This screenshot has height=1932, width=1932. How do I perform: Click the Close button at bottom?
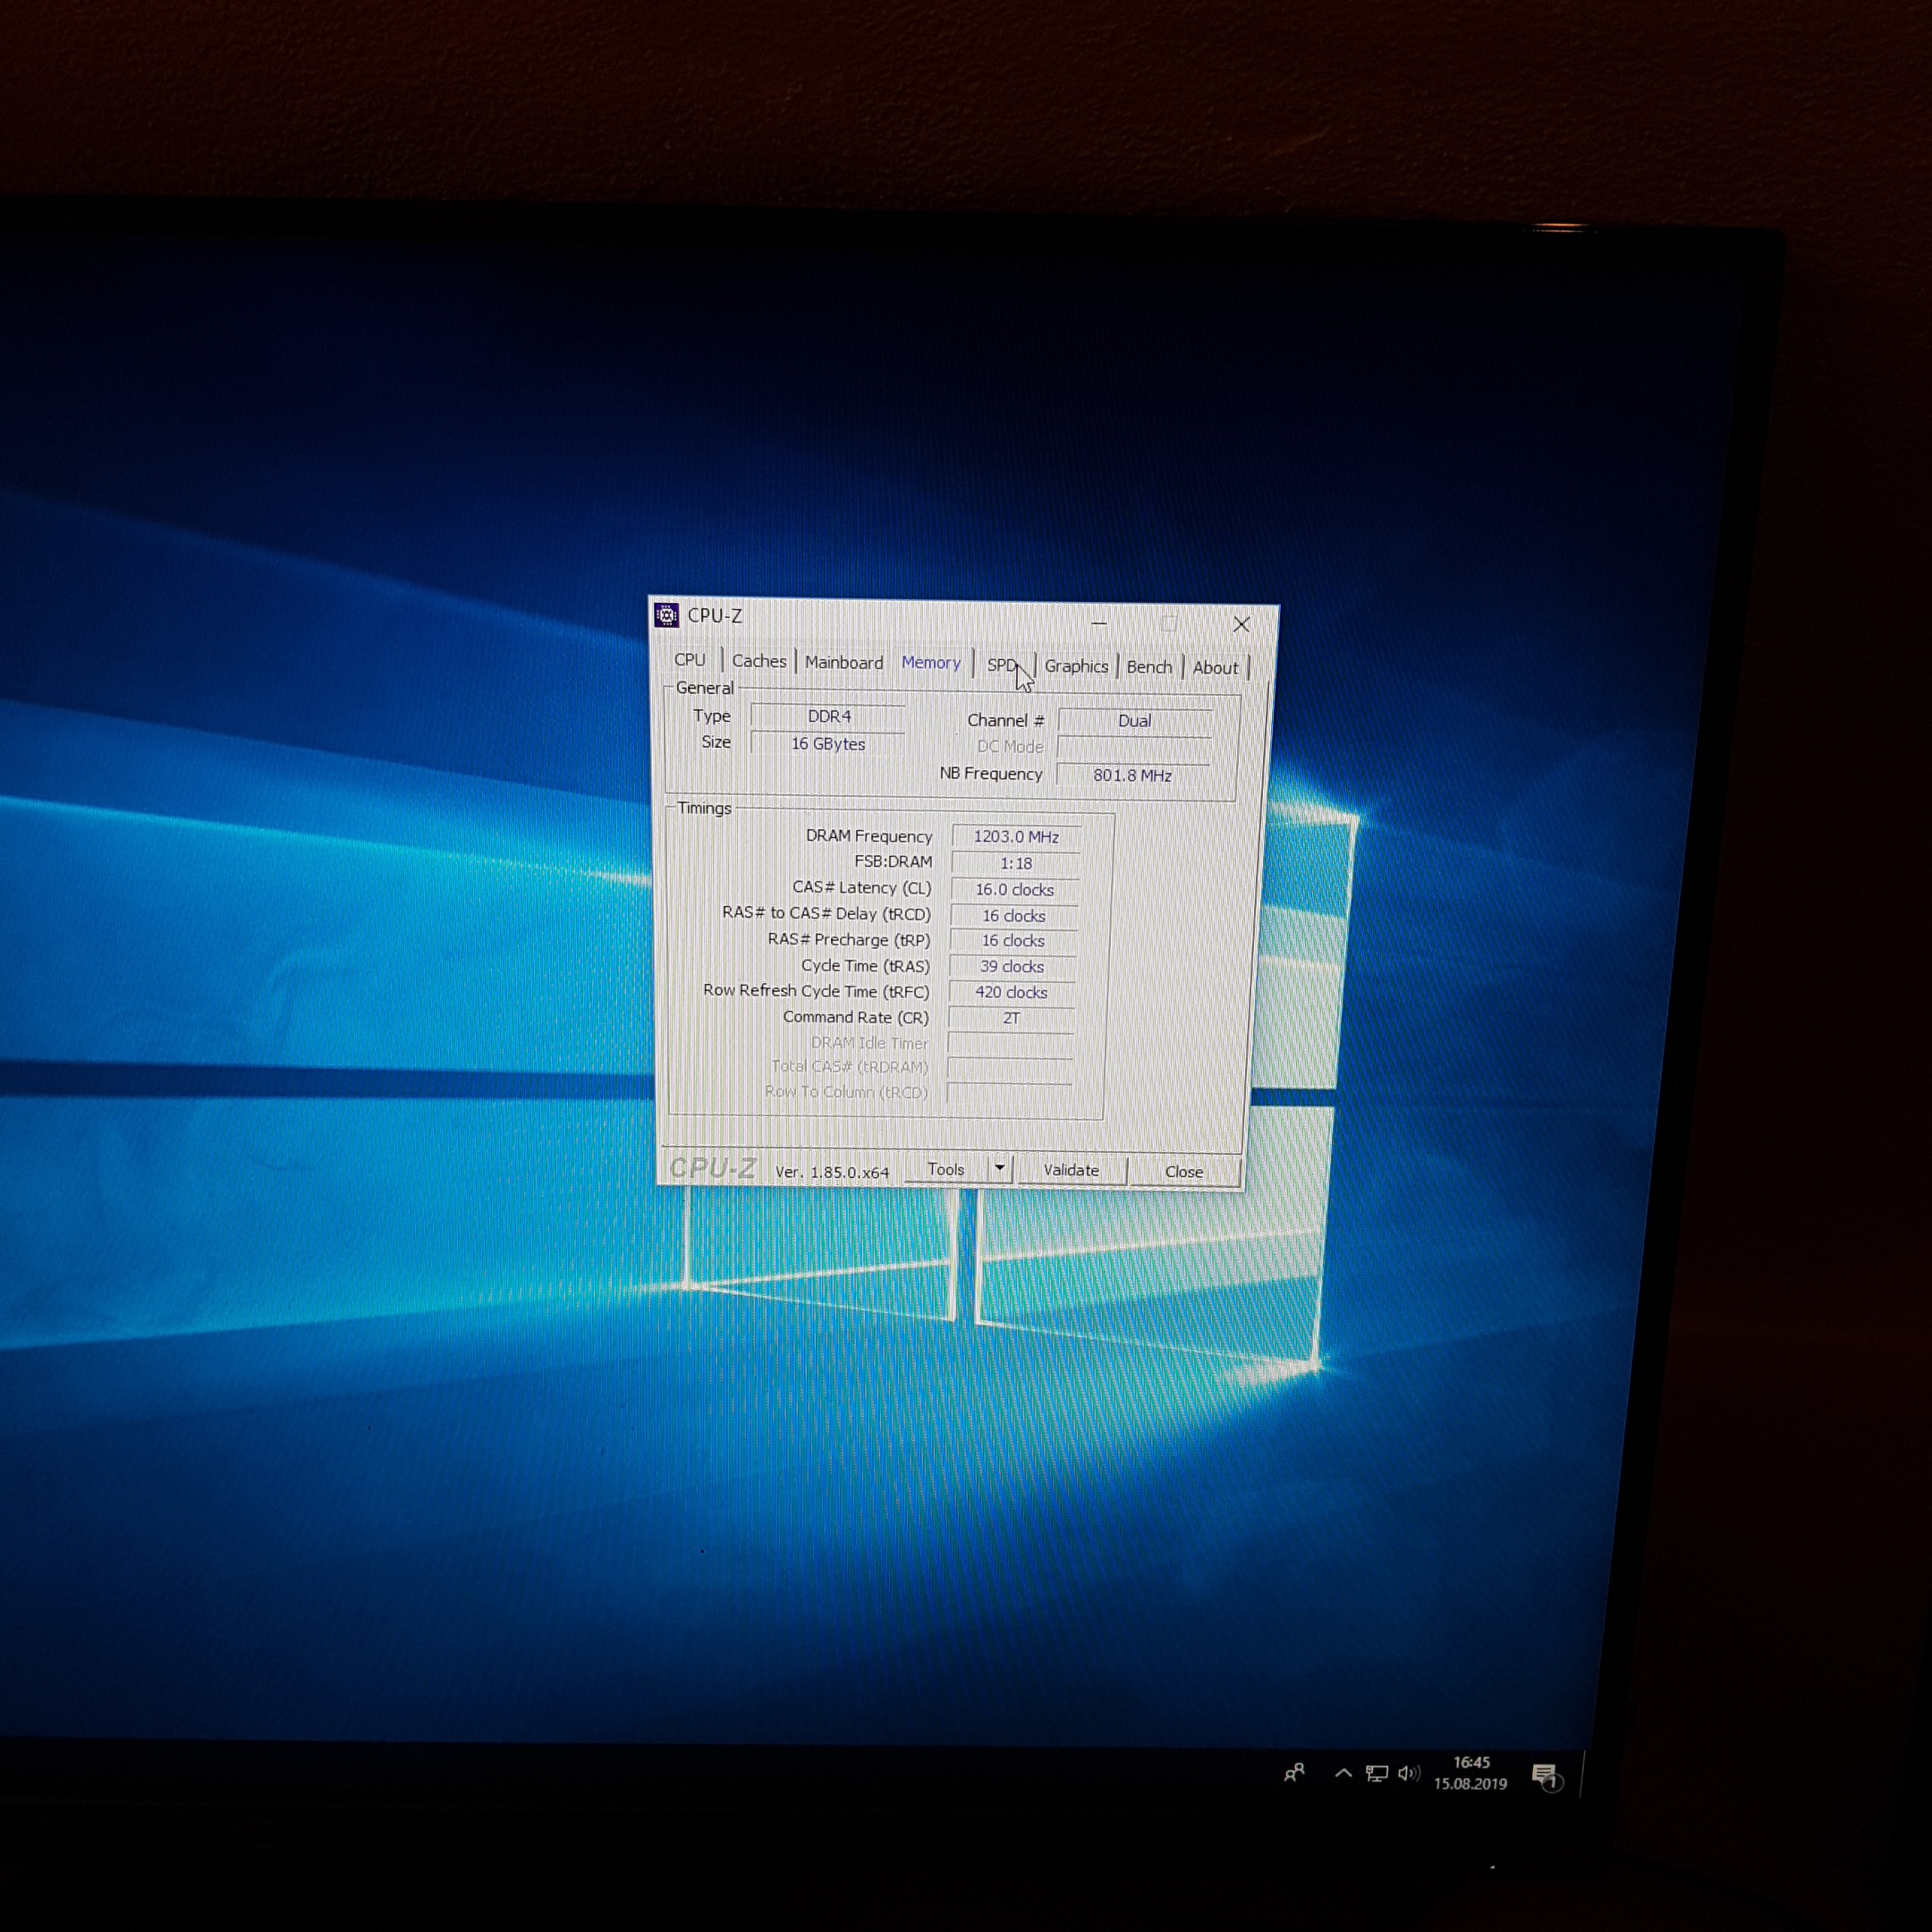pyautogui.click(x=1184, y=1172)
